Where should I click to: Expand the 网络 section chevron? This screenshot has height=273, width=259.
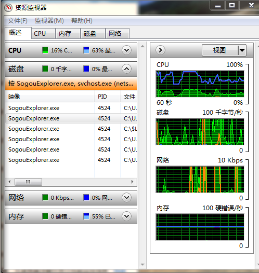click(126, 198)
